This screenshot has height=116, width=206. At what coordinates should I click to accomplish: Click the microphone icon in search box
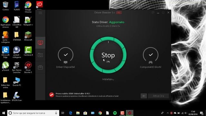[56, 113]
